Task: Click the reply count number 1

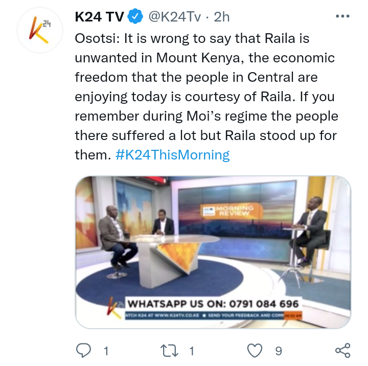Action: click(106, 351)
